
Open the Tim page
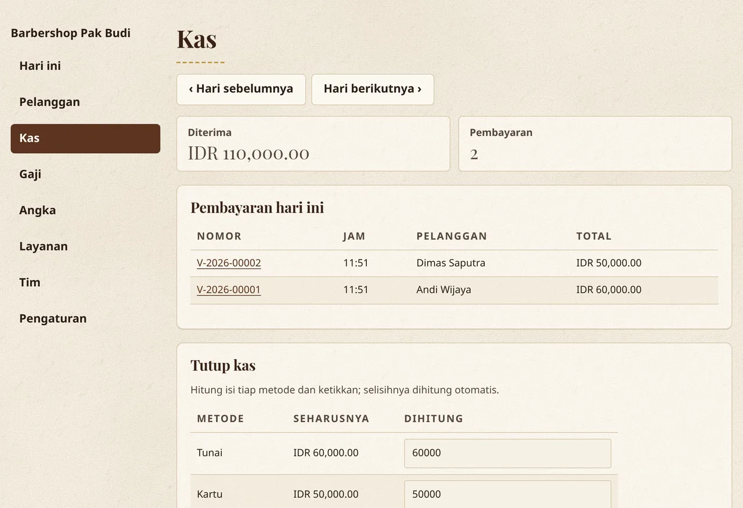click(85, 282)
